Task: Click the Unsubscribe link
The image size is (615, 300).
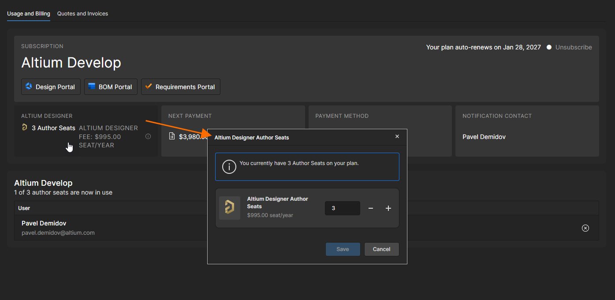Action: [x=574, y=47]
